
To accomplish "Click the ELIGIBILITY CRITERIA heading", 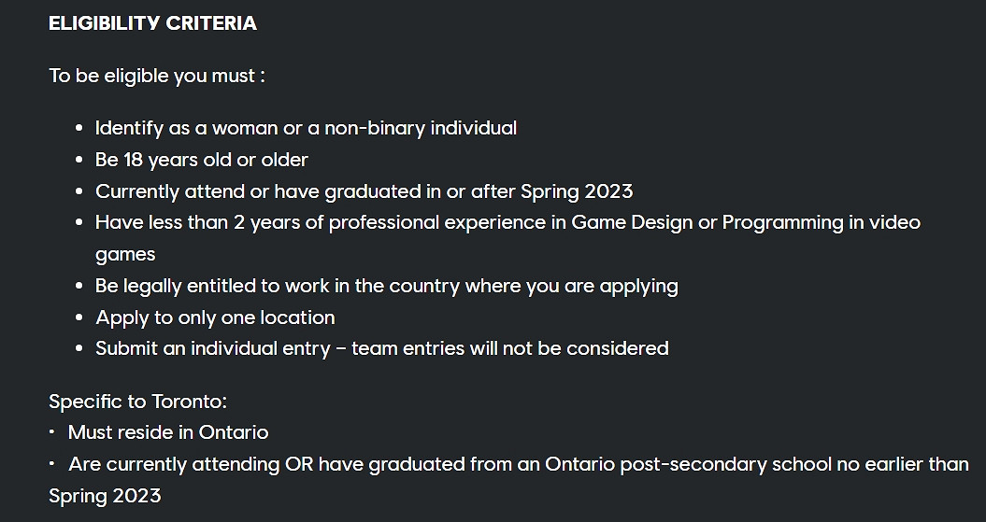I will (x=152, y=23).
